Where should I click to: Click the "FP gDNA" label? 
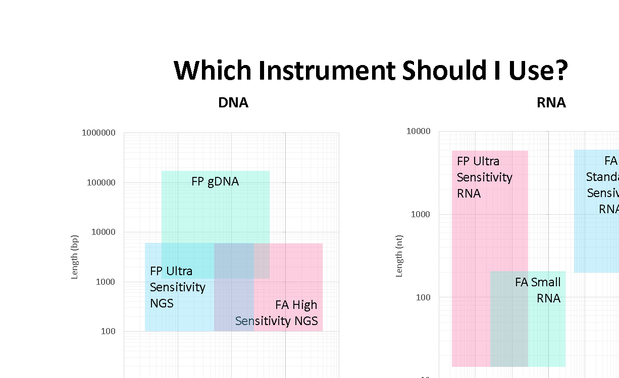(x=215, y=181)
